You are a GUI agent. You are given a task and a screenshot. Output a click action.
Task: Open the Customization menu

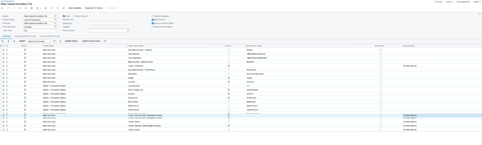[463, 2]
